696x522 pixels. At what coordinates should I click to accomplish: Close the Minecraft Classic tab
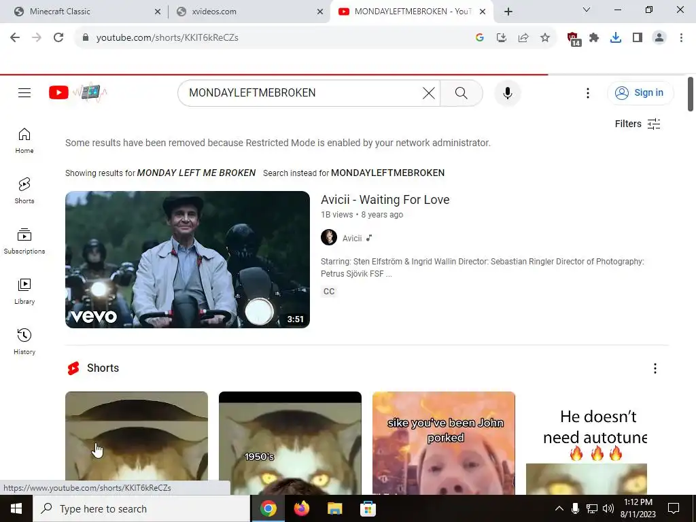tap(158, 12)
